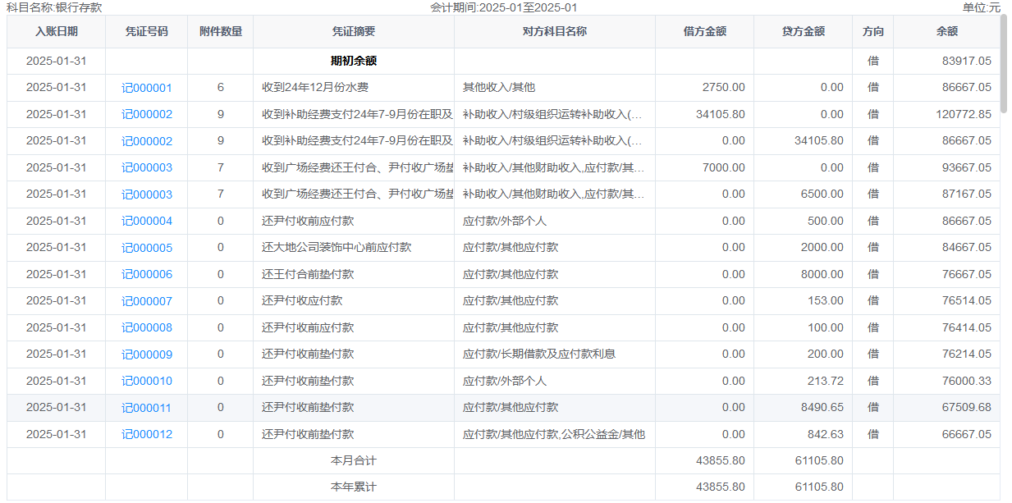Viewport: 1012px width, 503px height.
Task: Open the highlighted row's voucher 记000011
Action: (x=147, y=408)
